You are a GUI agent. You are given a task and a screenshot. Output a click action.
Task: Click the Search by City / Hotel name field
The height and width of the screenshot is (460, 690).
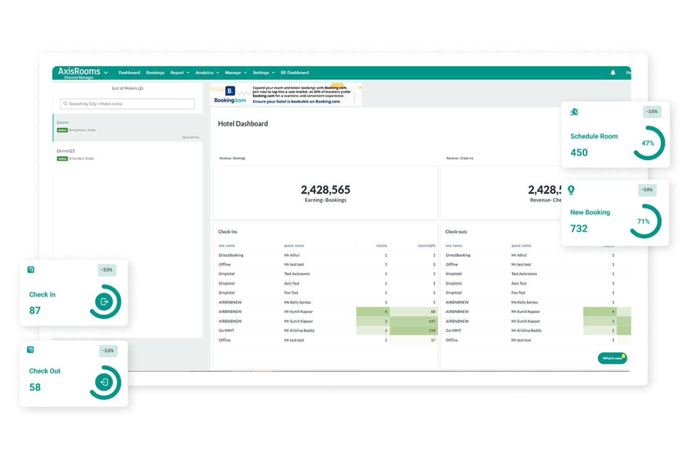[127, 104]
